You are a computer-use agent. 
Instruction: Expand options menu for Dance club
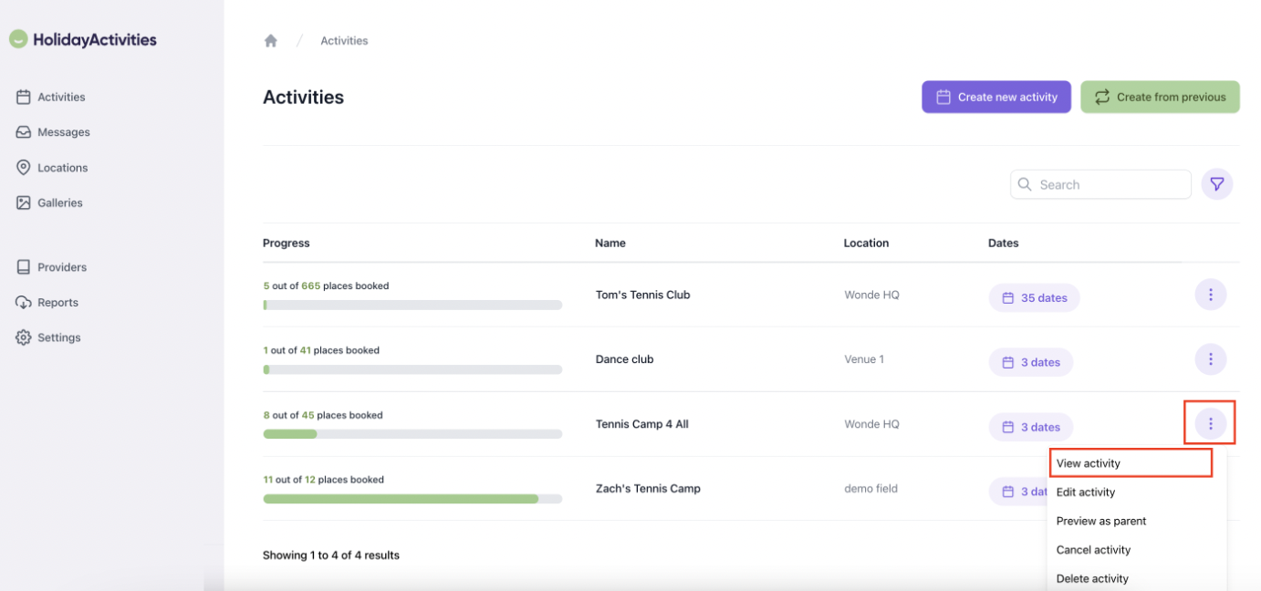click(x=1210, y=359)
